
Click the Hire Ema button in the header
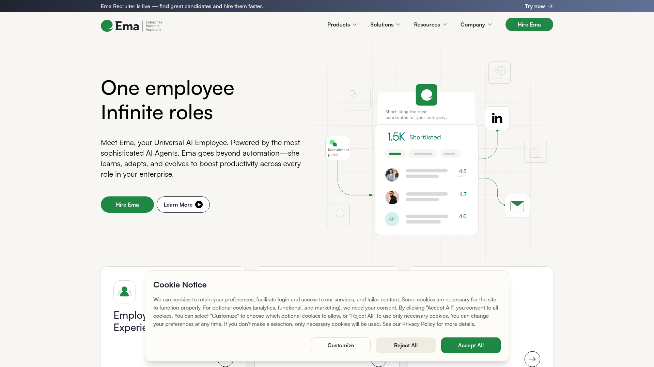pos(529,24)
